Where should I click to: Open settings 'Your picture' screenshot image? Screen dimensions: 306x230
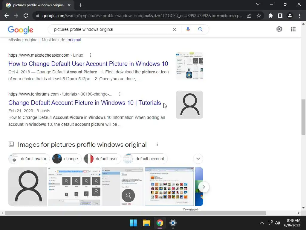tap(123, 187)
